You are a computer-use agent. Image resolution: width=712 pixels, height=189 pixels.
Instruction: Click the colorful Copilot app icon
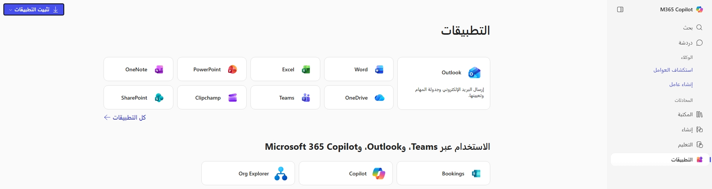(378, 174)
